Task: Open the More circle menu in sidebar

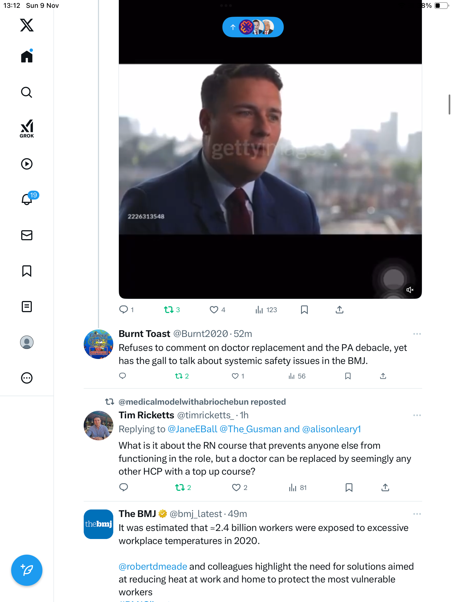Action: [x=27, y=378]
